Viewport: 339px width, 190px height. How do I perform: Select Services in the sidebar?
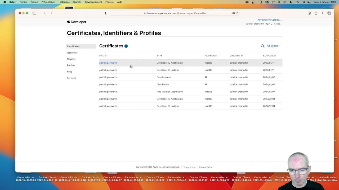pos(72,78)
